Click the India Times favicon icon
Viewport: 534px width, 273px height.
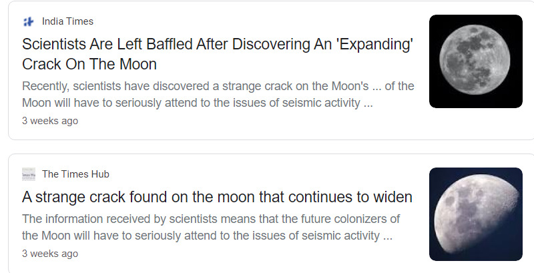click(28, 21)
